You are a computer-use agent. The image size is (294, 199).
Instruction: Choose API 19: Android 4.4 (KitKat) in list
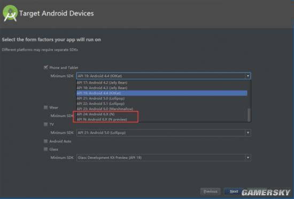(x=162, y=93)
